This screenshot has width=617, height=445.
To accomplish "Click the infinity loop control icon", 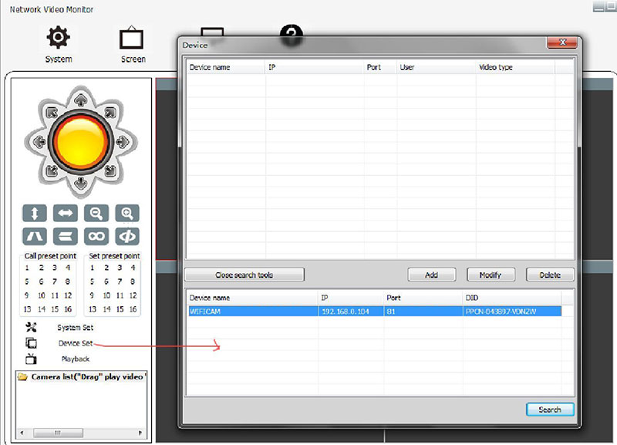I will (x=96, y=236).
